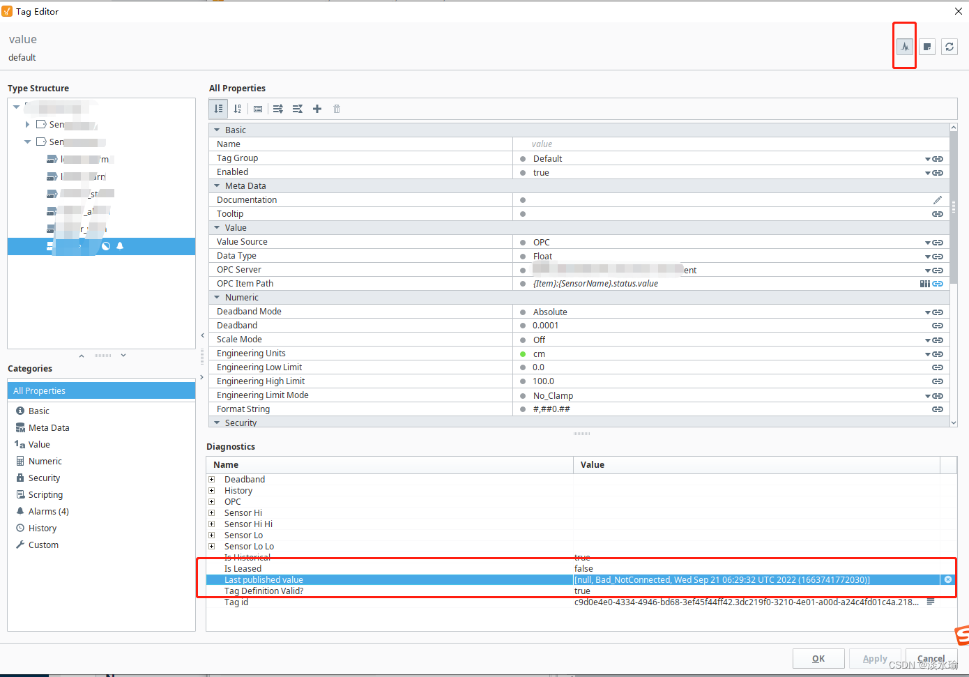The height and width of the screenshot is (677, 969).
Task: Click the Format String value #,##0.##
Action: pos(551,409)
